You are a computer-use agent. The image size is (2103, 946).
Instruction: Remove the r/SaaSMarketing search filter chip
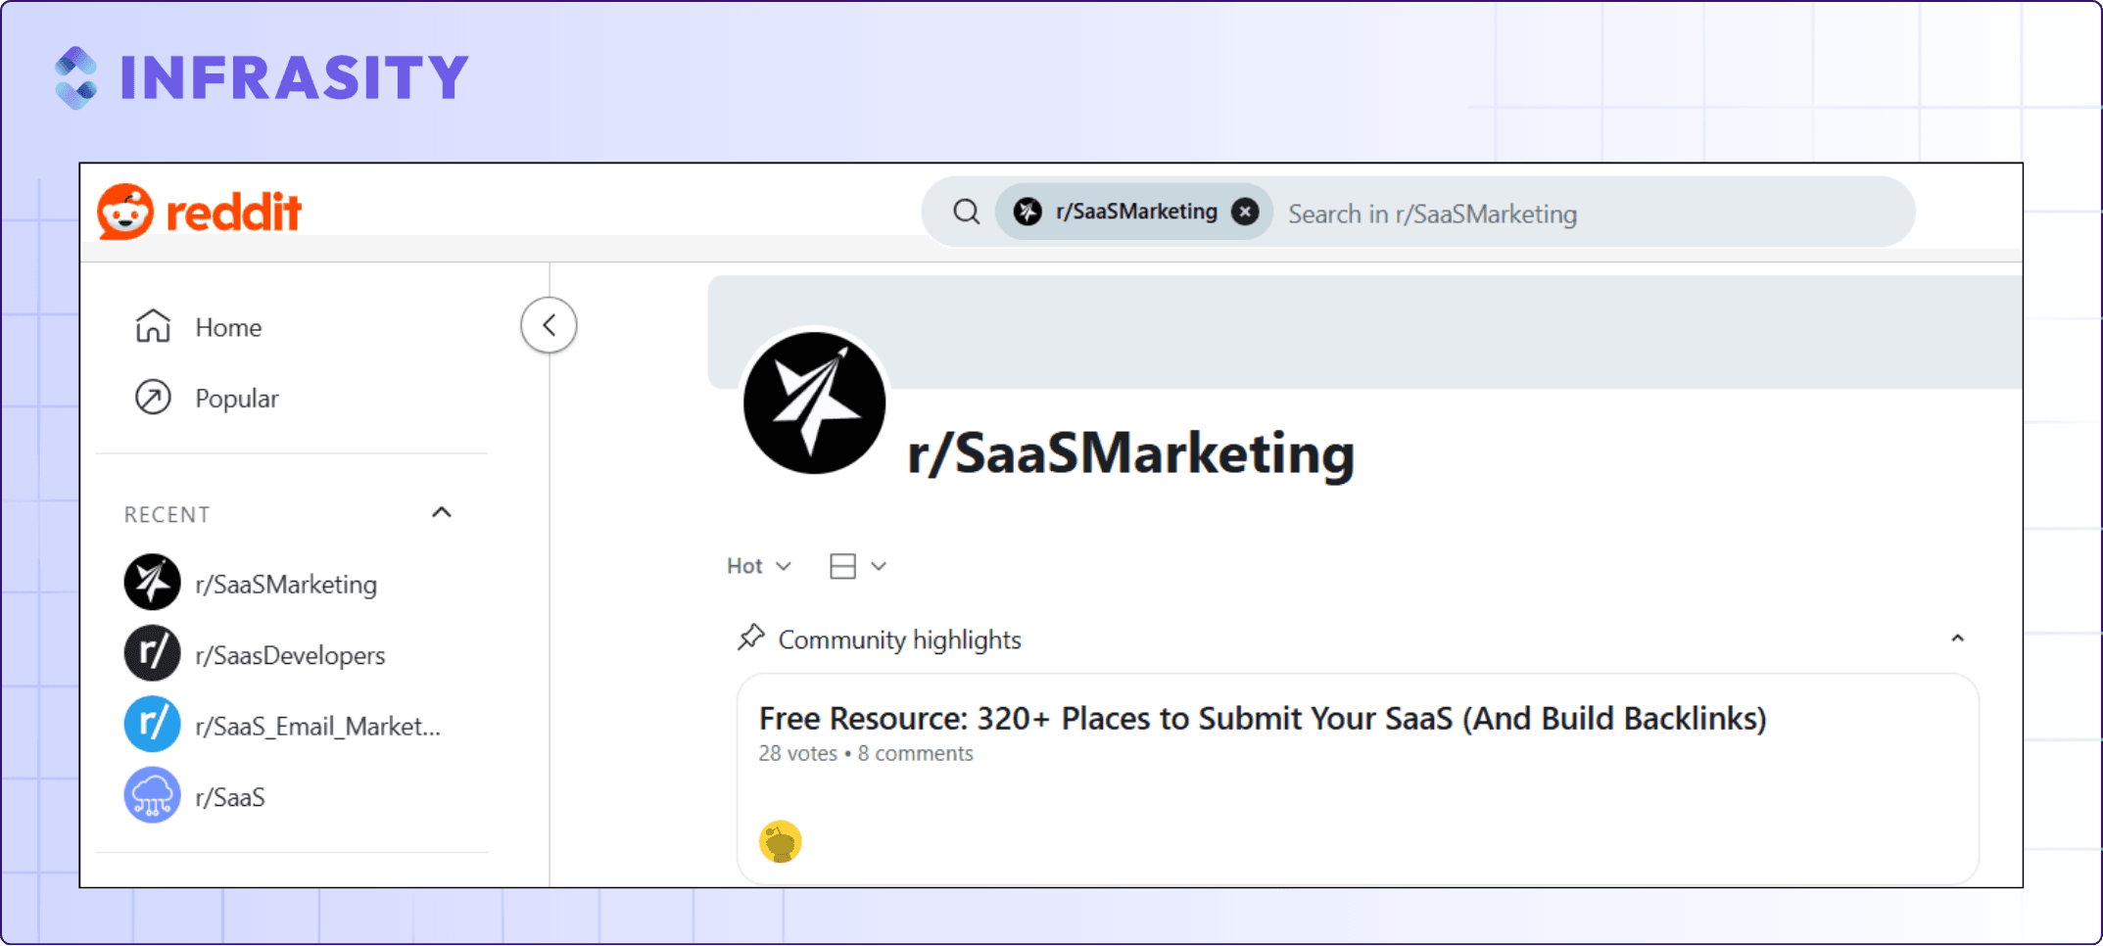point(1245,212)
